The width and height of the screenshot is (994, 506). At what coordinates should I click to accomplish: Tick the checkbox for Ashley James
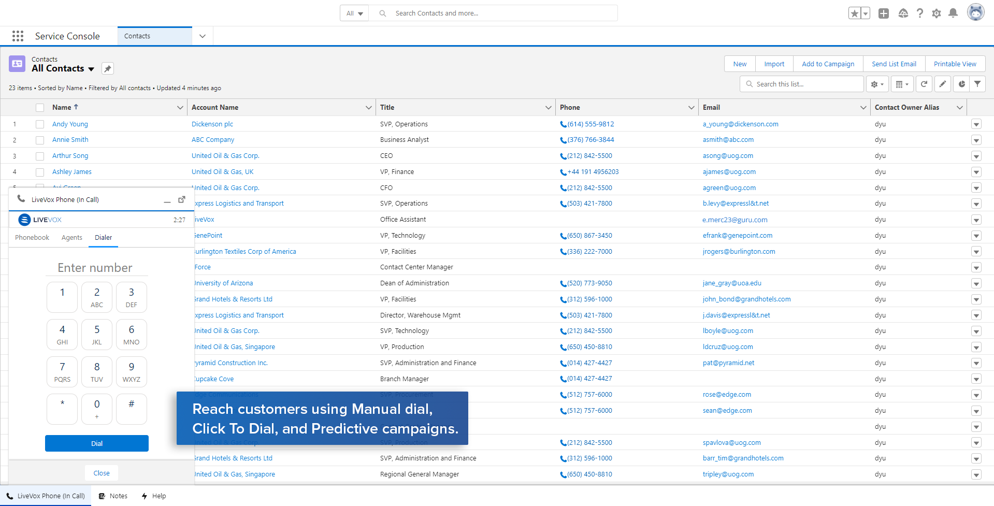click(x=40, y=171)
